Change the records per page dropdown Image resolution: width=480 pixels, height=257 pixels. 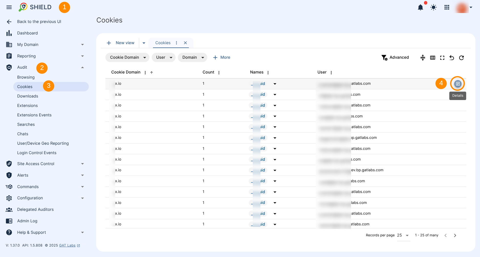tap(403, 235)
